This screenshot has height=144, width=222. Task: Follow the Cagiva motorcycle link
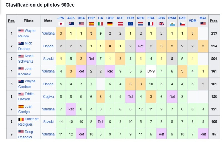pos(48,97)
